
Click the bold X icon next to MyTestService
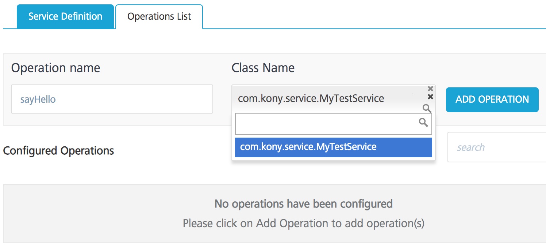point(431,96)
